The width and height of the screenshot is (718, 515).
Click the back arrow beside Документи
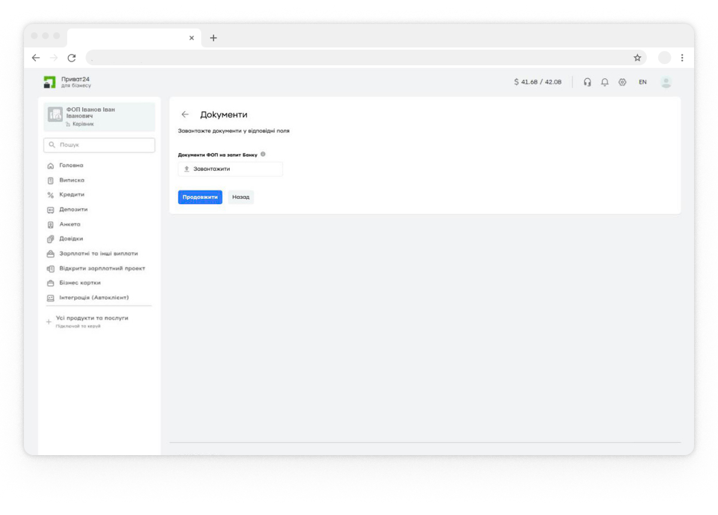(x=185, y=114)
